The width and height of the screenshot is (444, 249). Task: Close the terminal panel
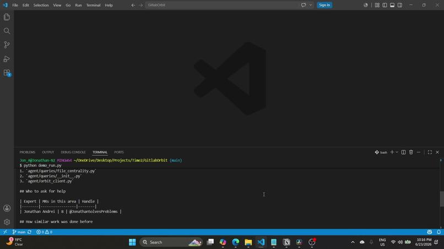pyautogui.click(x=437, y=152)
